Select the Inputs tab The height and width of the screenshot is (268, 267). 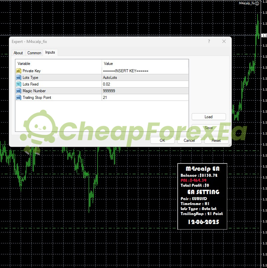pyautogui.click(x=50, y=52)
